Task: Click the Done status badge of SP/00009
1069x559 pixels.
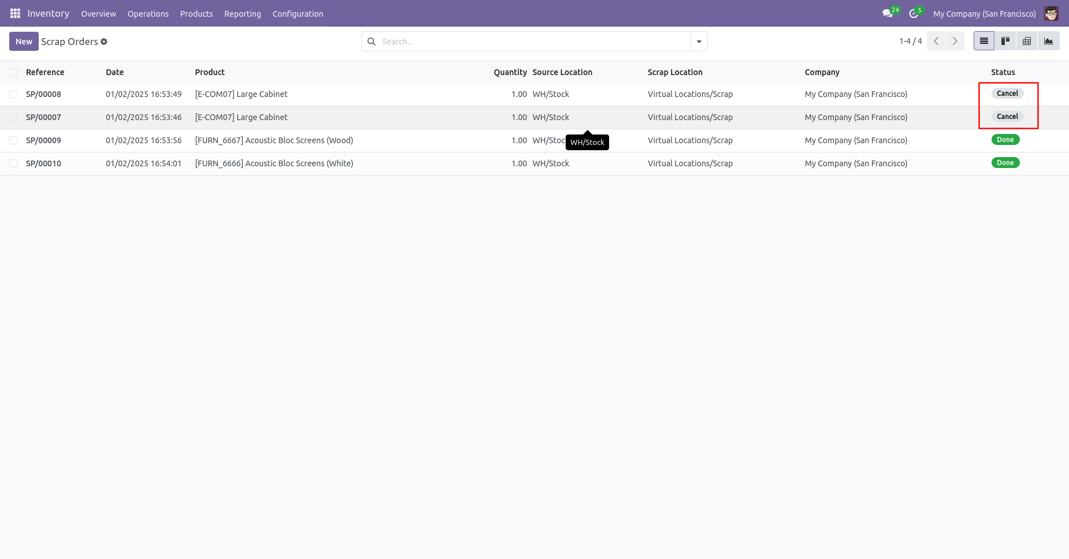Action: pyautogui.click(x=1005, y=140)
